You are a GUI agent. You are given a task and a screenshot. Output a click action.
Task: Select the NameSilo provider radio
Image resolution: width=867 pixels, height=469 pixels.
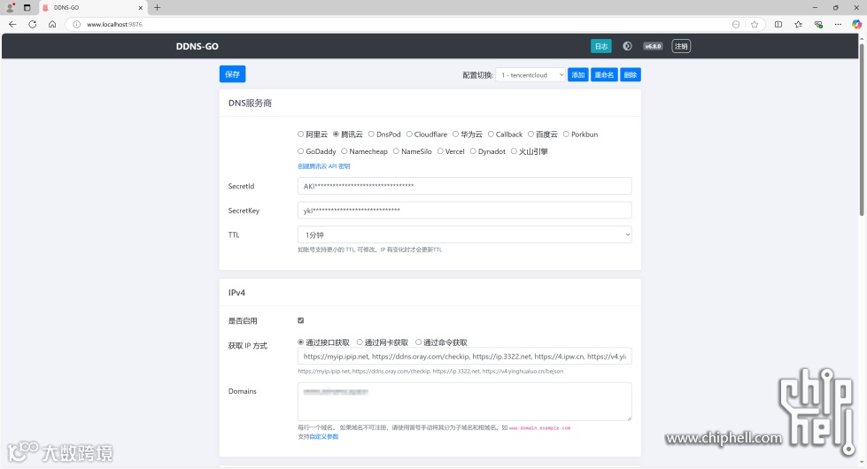click(396, 151)
